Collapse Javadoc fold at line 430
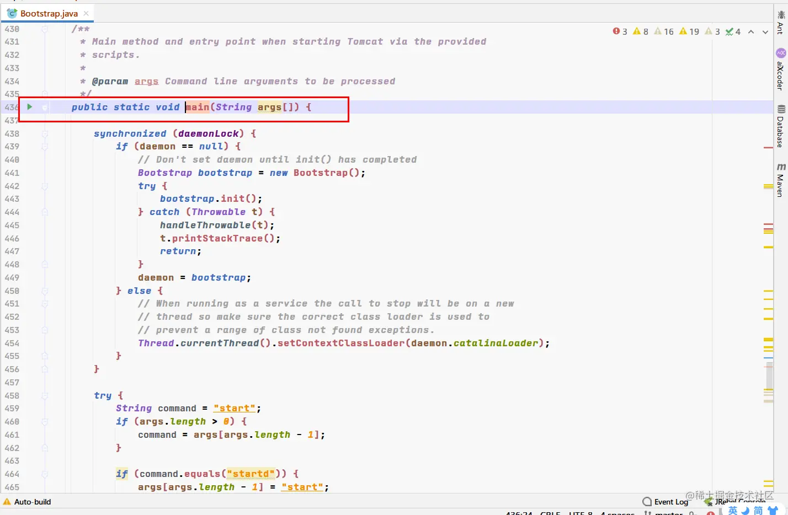Screen dimensions: 788x515 click(45, 29)
